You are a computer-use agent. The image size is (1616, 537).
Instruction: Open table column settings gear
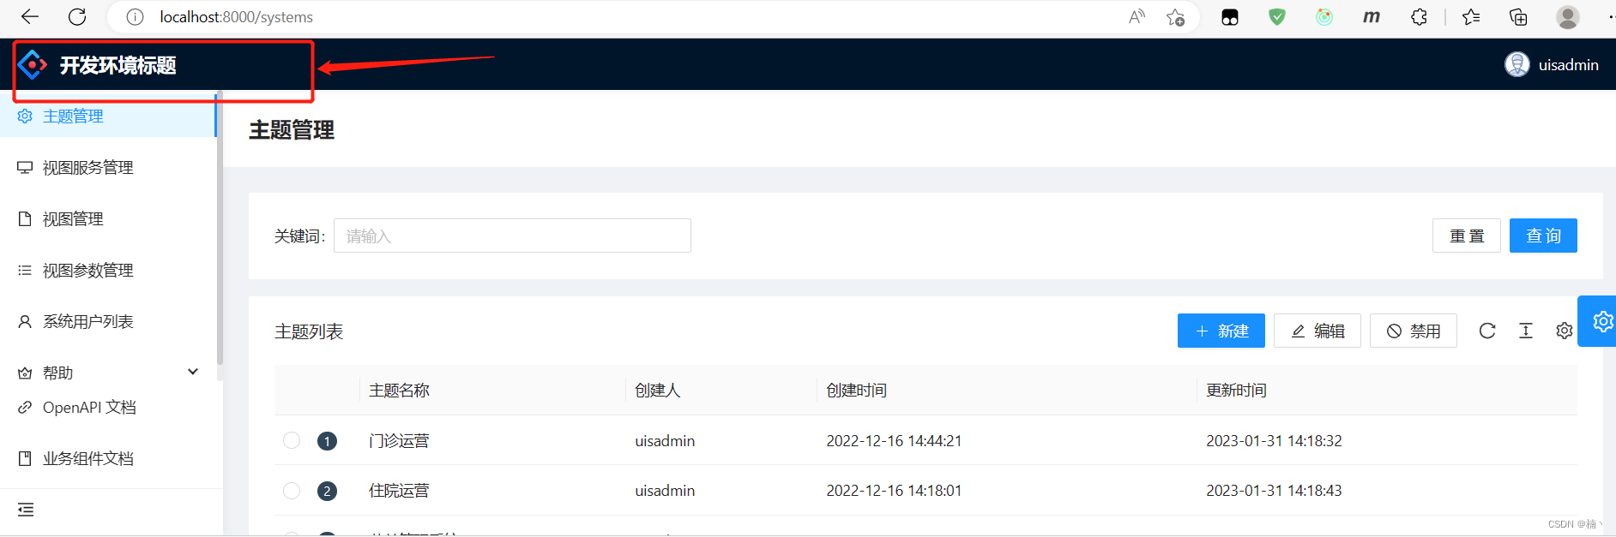1565,331
